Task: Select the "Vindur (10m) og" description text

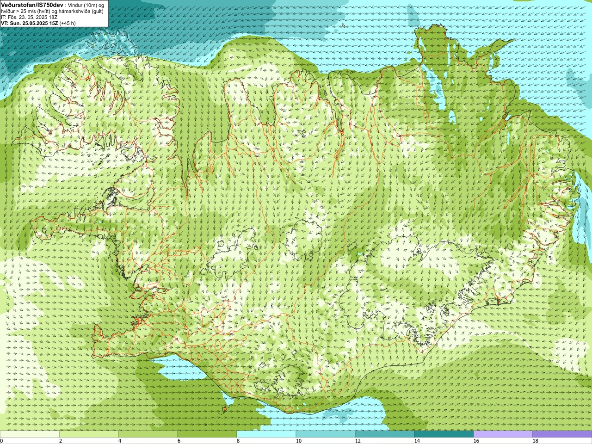Action: 86,5
